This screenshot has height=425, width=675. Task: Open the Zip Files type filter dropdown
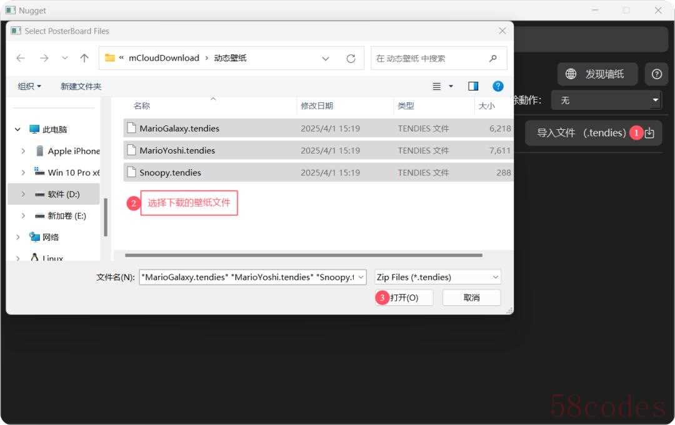tap(437, 277)
